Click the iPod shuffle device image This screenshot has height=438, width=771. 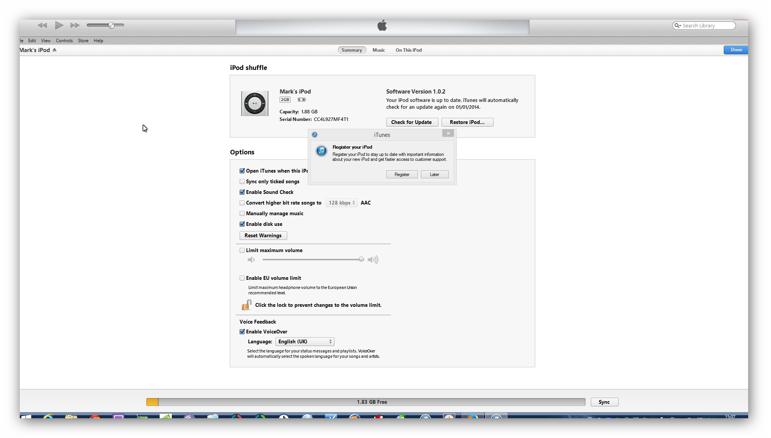(x=254, y=103)
